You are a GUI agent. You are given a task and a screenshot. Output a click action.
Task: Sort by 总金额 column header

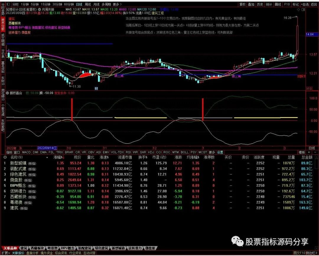pyautogui.click(x=307, y=158)
